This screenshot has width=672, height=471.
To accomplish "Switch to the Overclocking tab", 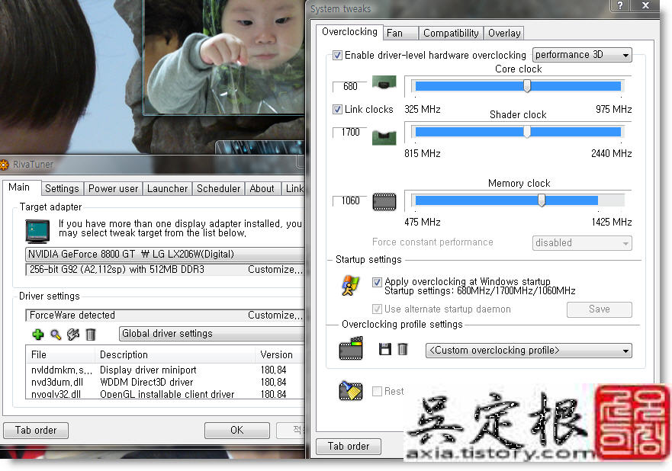I will click(x=349, y=32).
